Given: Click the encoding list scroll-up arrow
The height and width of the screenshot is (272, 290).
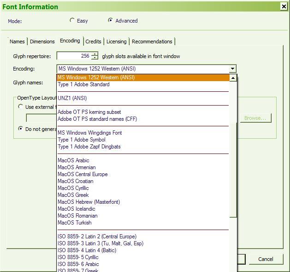Looking at the screenshot, I should click(233, 78).
